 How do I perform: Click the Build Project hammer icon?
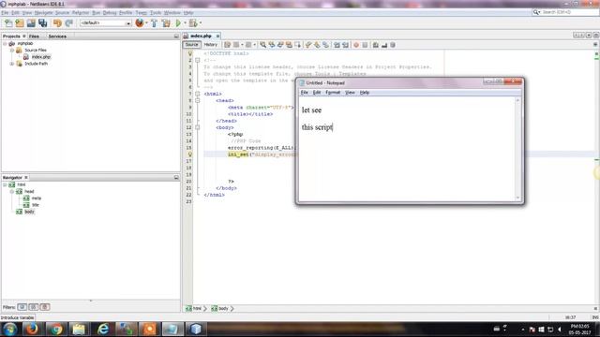click(154, 22)
